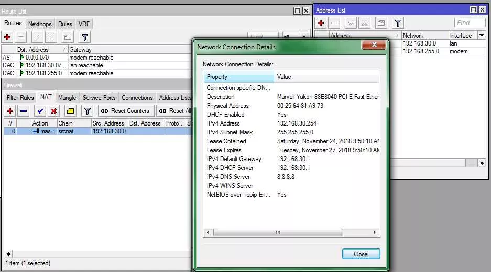Add a new route in Route List
Image resolution: width=491 pixels, height=272 pixels.
click(7, 37)
